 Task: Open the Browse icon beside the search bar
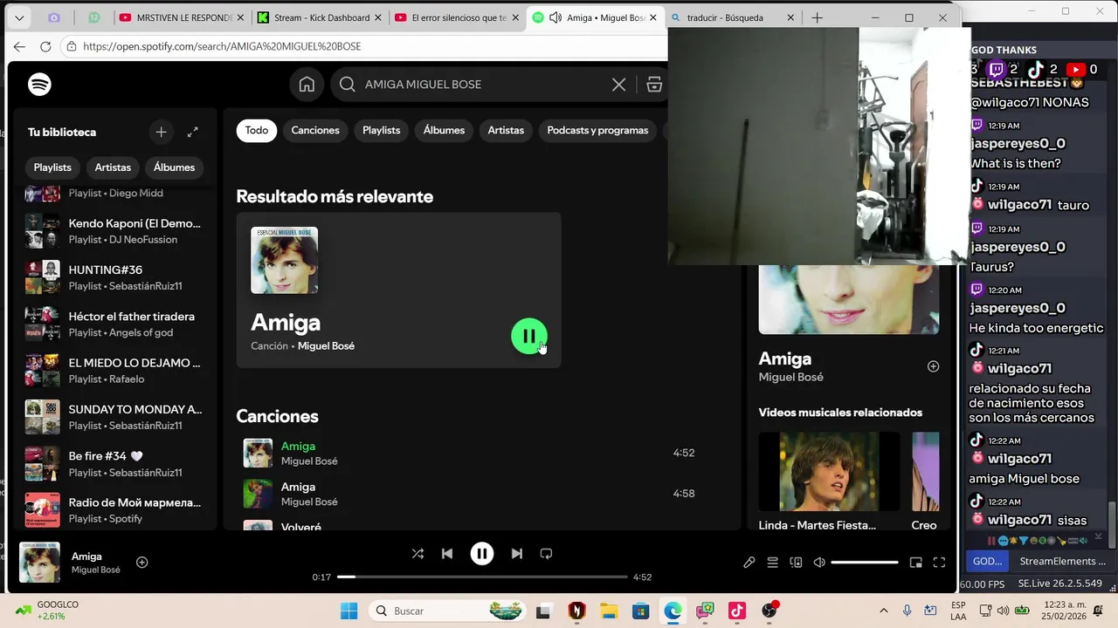coord(654,85)
